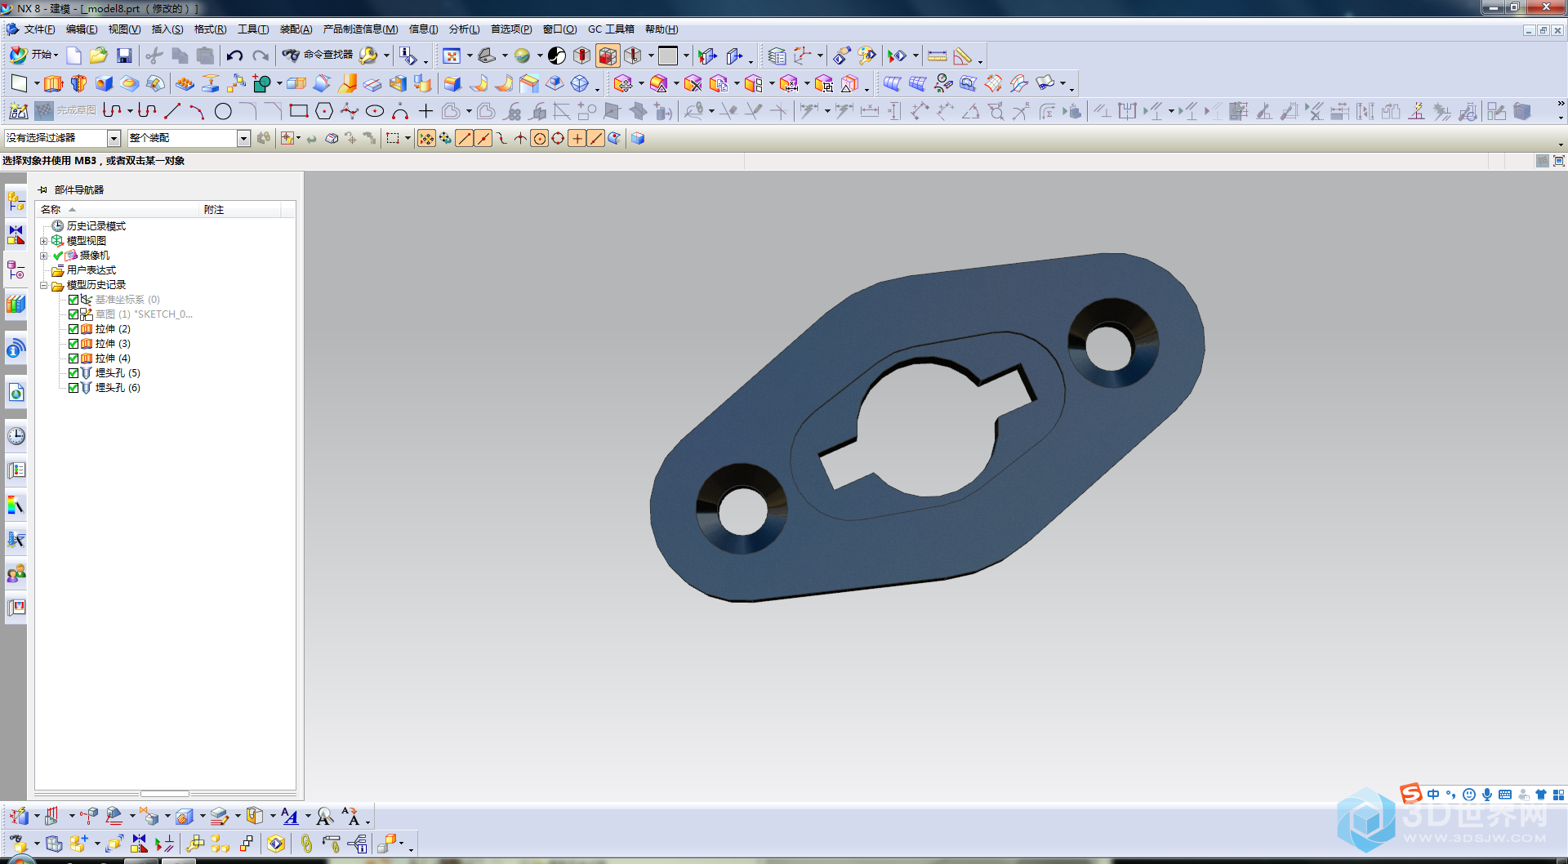Uncheck the 拉伸 (3) feature checkbox
Viewport: 1568px width, 864px height.
tap(73, 344)
